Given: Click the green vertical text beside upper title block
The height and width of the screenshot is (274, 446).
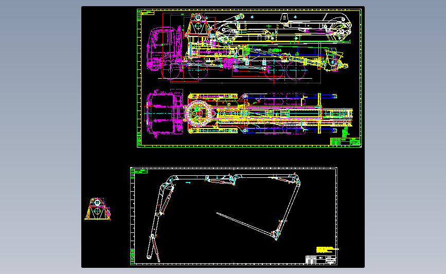Looking at the screenshot, I should (346, 132).
